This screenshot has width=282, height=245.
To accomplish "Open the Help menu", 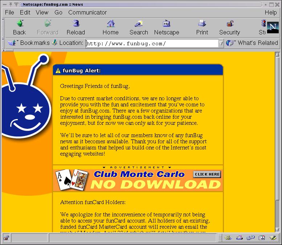I will (271, 12).
